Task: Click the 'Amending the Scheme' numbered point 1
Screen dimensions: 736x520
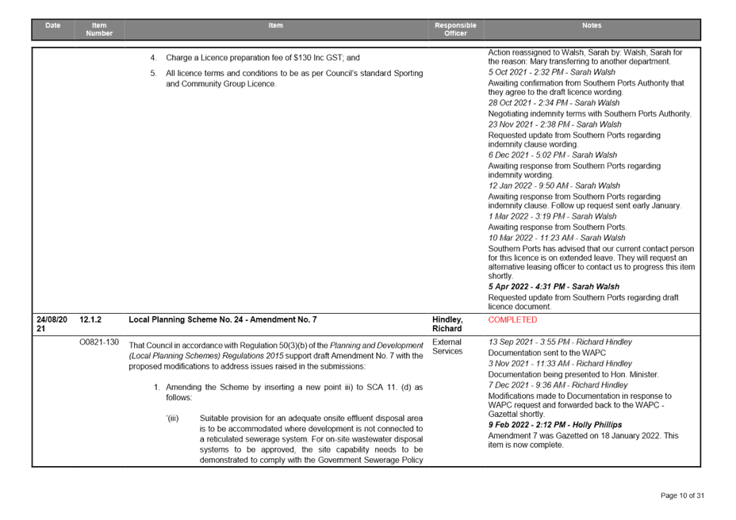Action: pos(293,391)
